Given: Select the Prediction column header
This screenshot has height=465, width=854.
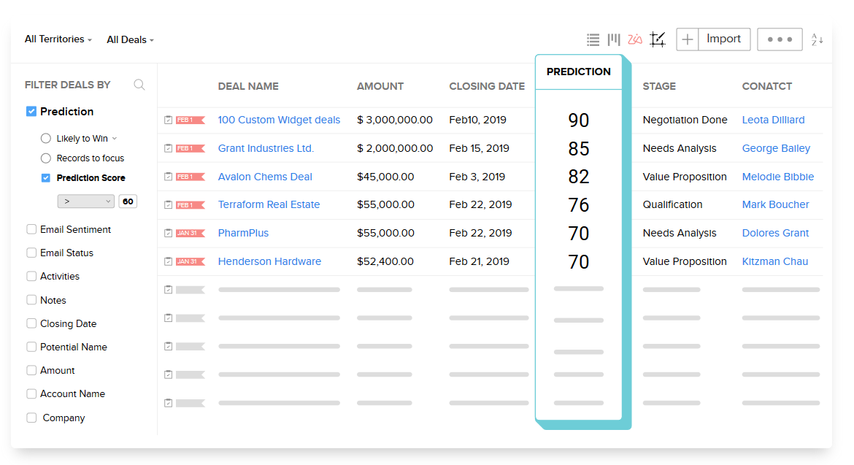Looking at the screenshot, I should [x=578, y=72].
